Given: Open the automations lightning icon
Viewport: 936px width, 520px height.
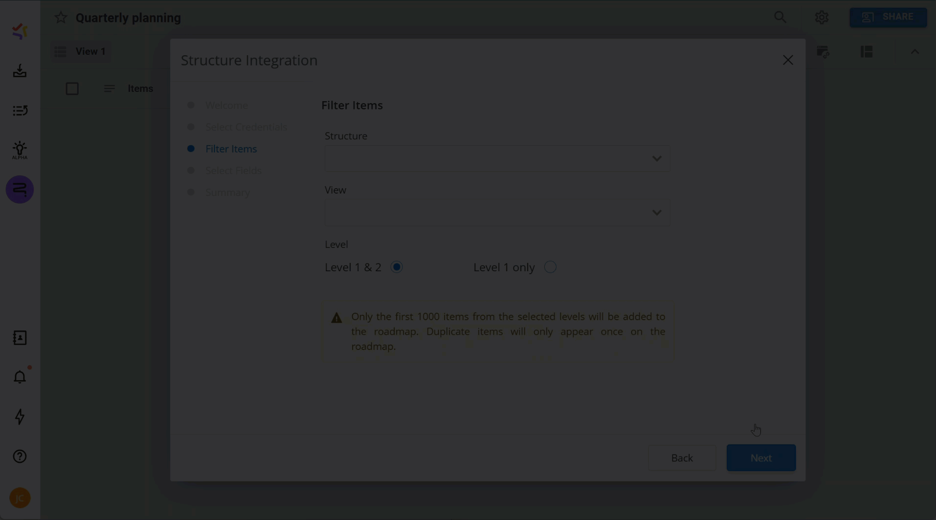Looking at the screenshot, I should 20,416.
